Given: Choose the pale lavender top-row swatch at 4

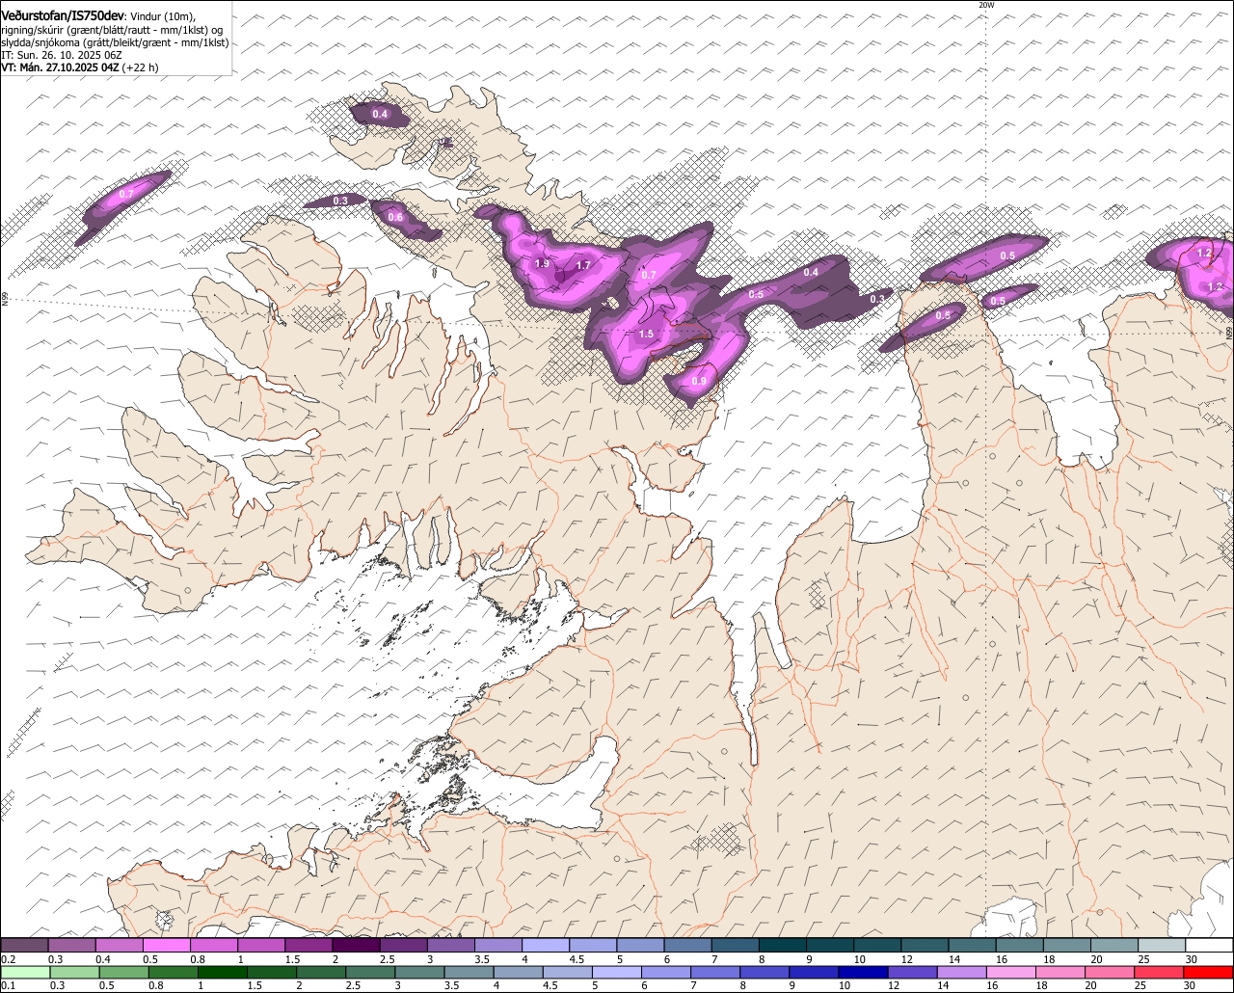Looking at the screenshot, I should coord(546,945).
